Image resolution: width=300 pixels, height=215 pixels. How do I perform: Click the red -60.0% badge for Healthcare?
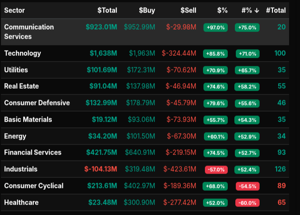tap(247, 203)
